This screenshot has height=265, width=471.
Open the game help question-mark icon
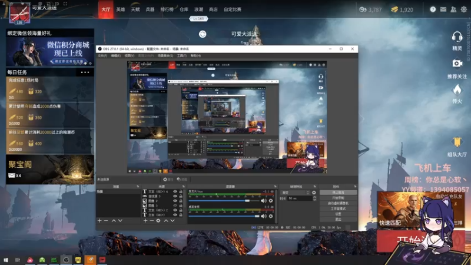coord(433,9)
